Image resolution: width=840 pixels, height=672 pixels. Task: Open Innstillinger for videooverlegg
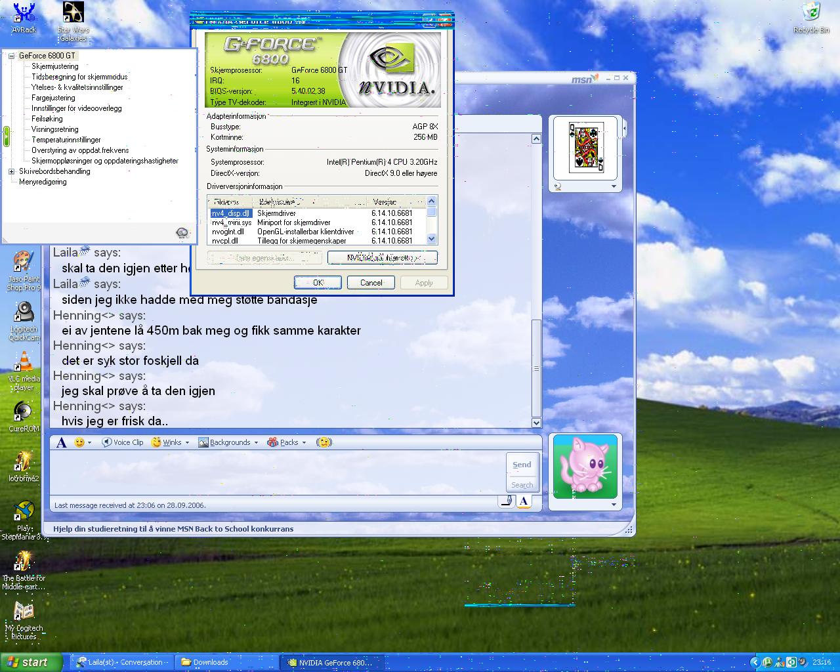(77, 108)
